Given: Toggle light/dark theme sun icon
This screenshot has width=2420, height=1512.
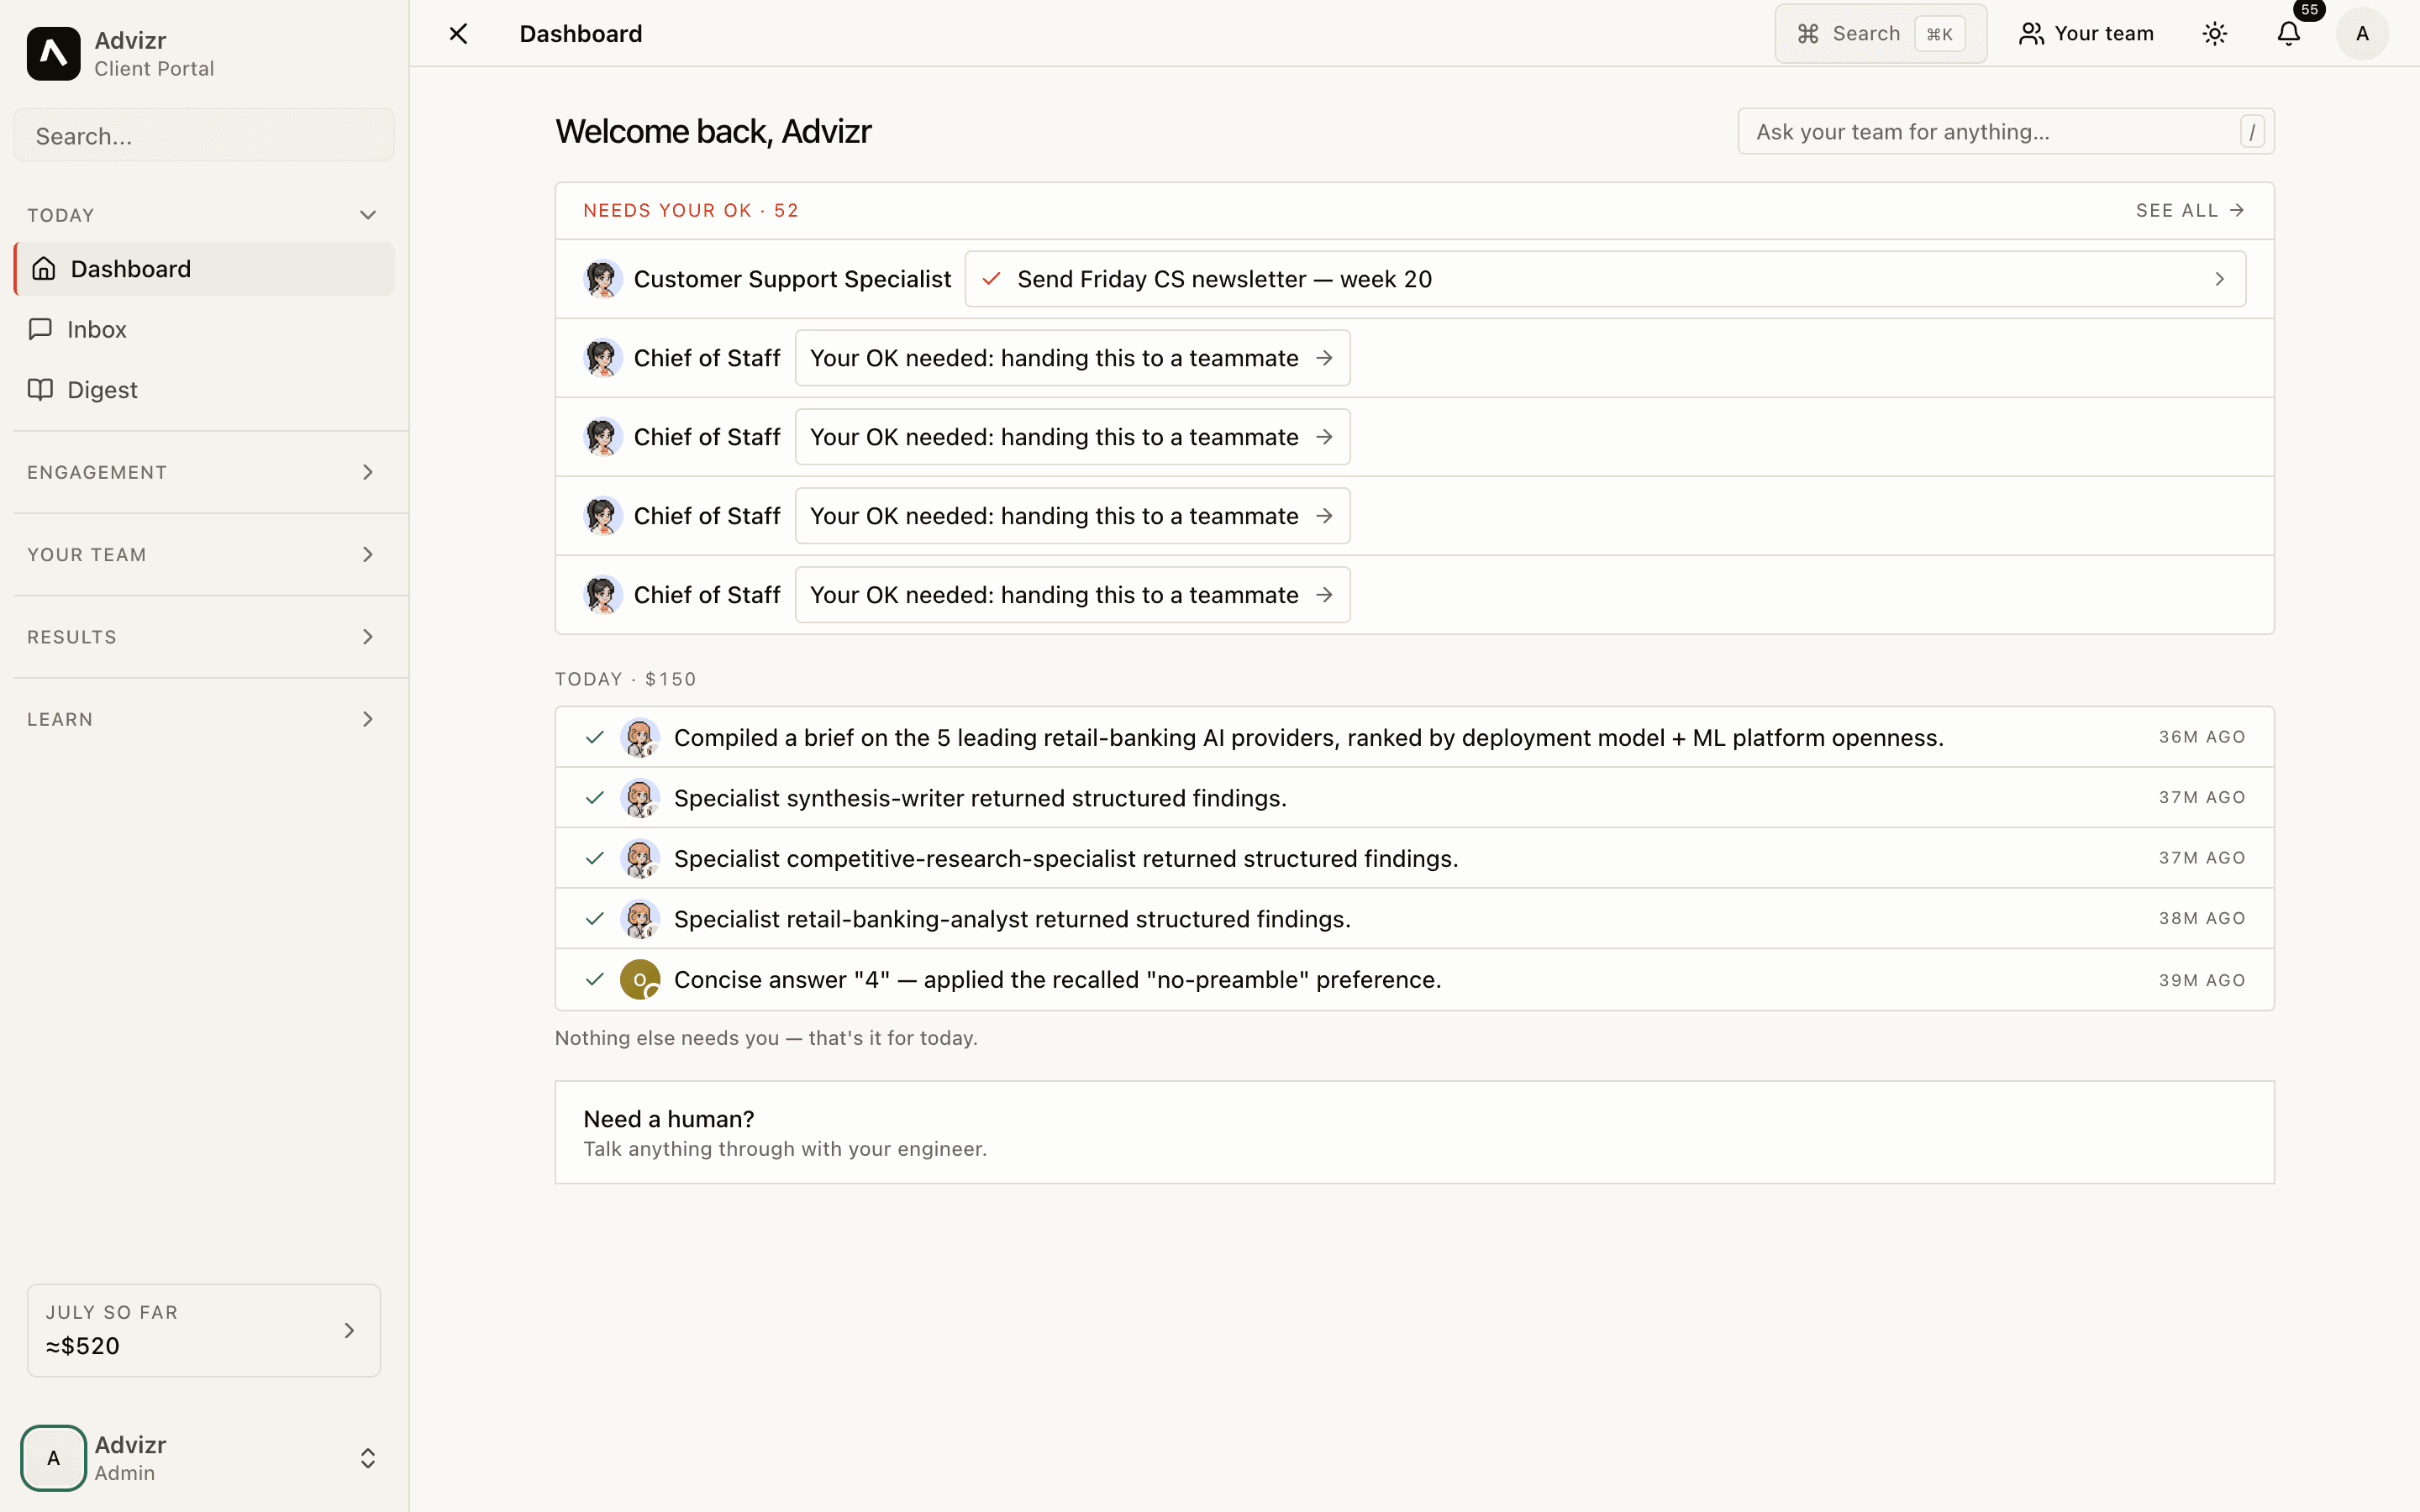Looking at the screenshot, I should tap(2215, 34).
